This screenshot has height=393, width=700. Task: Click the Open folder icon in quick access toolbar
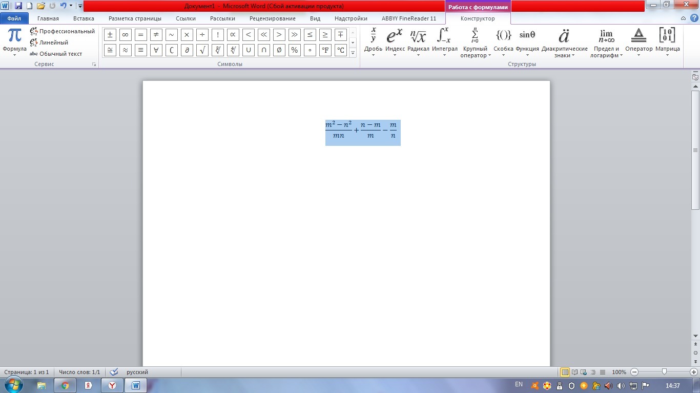pos(41,6)
